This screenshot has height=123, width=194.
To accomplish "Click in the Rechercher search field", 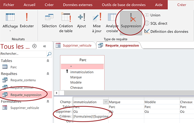I will [x=23, y=54].
